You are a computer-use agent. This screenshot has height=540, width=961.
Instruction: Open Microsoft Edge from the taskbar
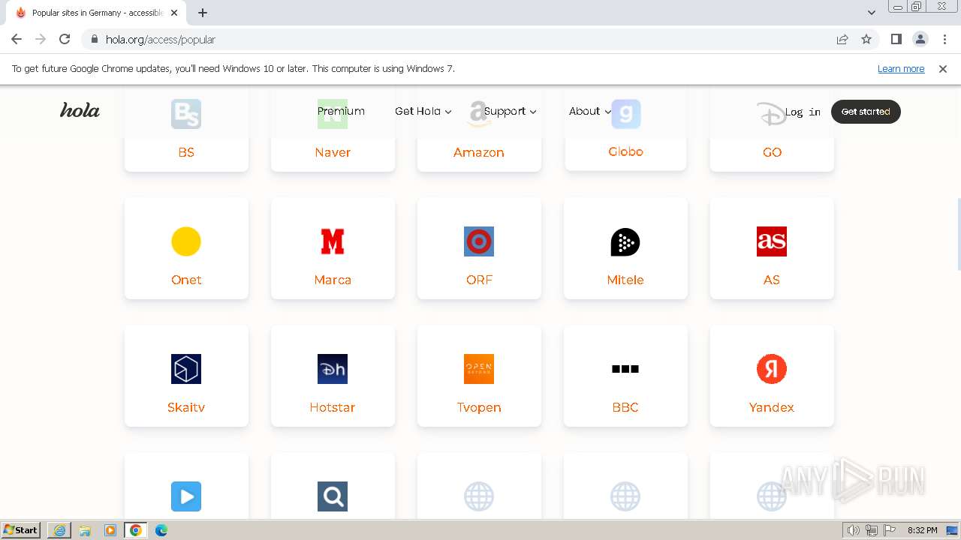click(161, 530)
